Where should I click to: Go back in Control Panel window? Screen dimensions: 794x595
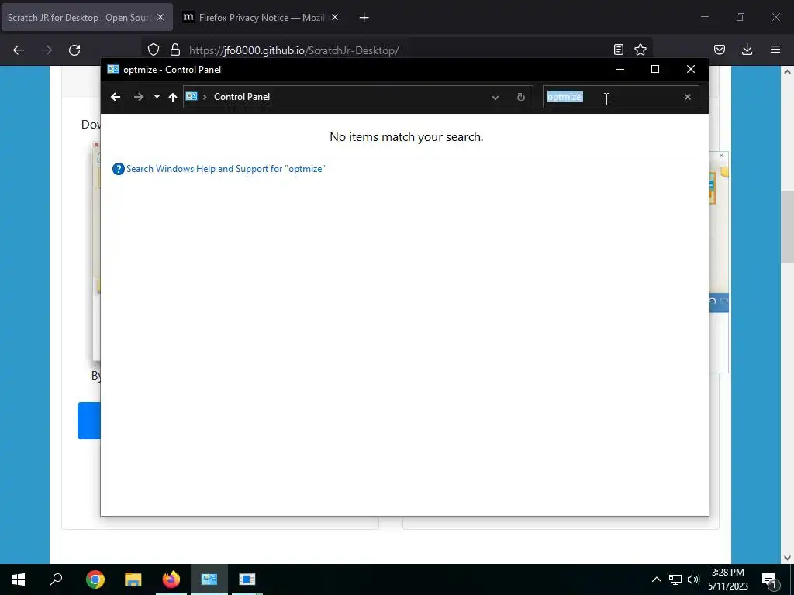coord(116,97)
